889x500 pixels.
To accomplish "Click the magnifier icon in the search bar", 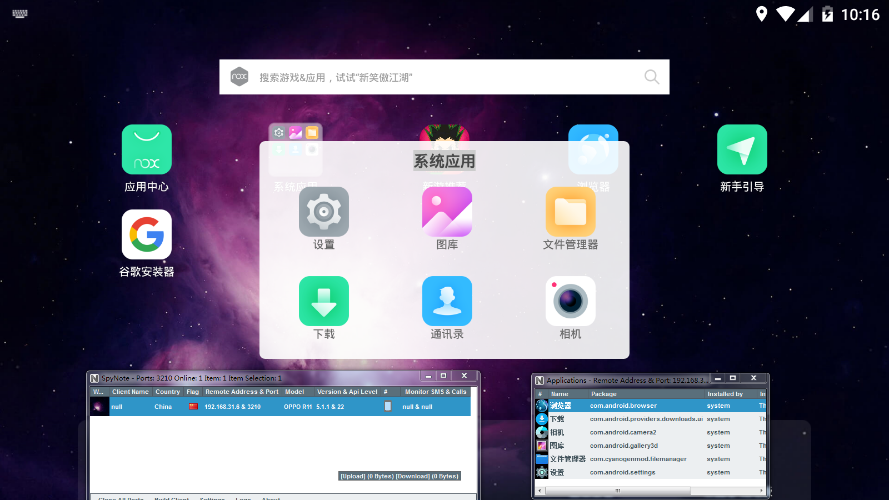I will [x=652, y=77].
